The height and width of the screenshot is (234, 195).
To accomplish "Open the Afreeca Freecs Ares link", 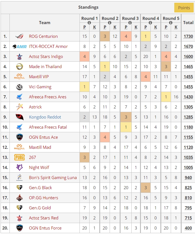I will pyautogui.click(x=47, y=97).
